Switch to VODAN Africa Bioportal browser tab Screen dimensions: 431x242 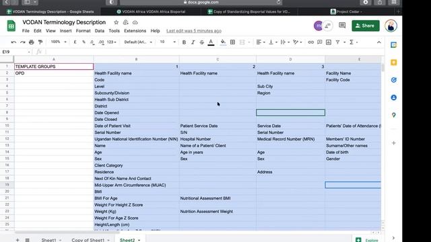(x=151, y=11)
